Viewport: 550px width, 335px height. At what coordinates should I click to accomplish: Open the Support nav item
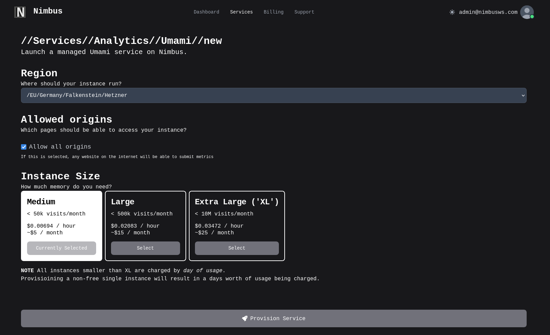(304, 12)
